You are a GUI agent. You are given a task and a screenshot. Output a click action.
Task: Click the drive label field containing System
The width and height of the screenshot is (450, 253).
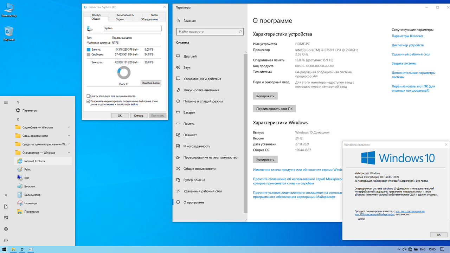(133, 28)
